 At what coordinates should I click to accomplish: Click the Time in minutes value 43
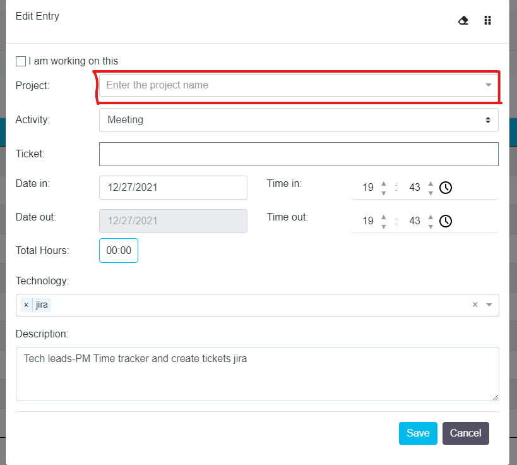(415, 188)
